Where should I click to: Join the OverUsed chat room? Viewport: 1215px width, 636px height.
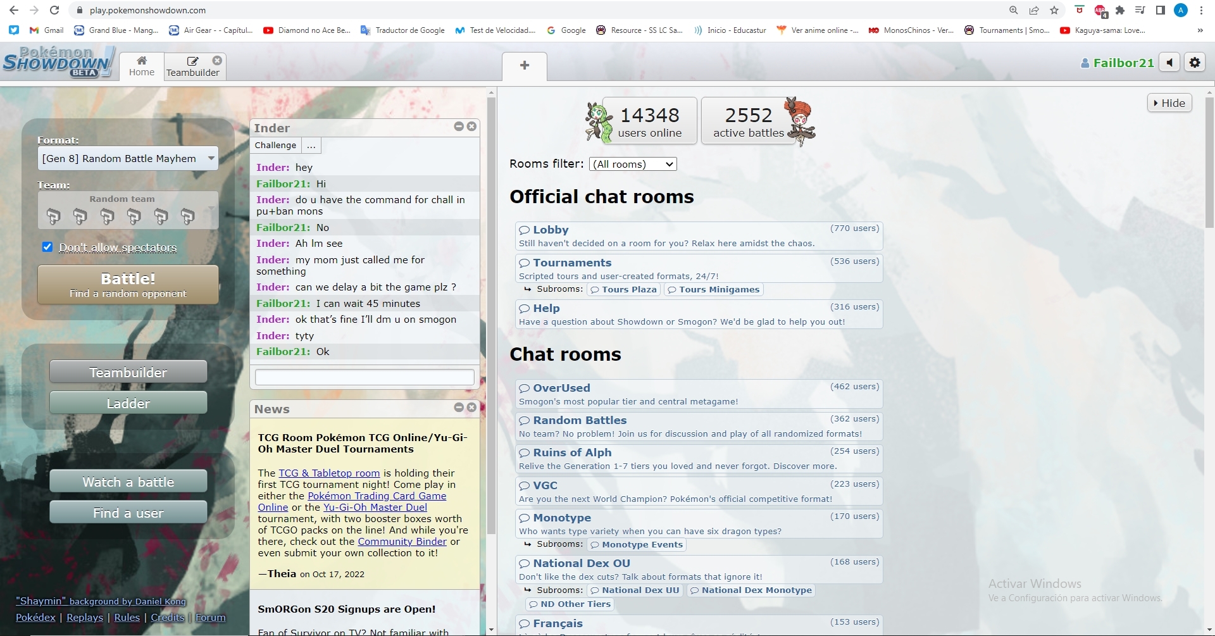[699, 394]
